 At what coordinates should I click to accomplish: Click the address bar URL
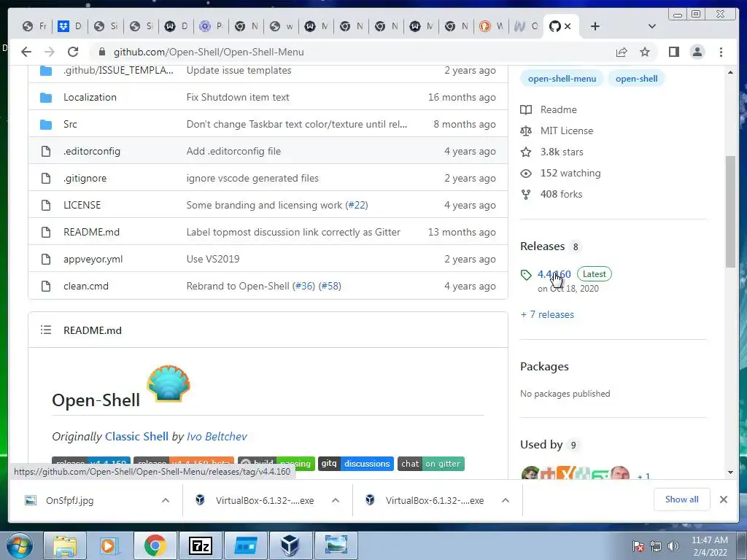209,52
